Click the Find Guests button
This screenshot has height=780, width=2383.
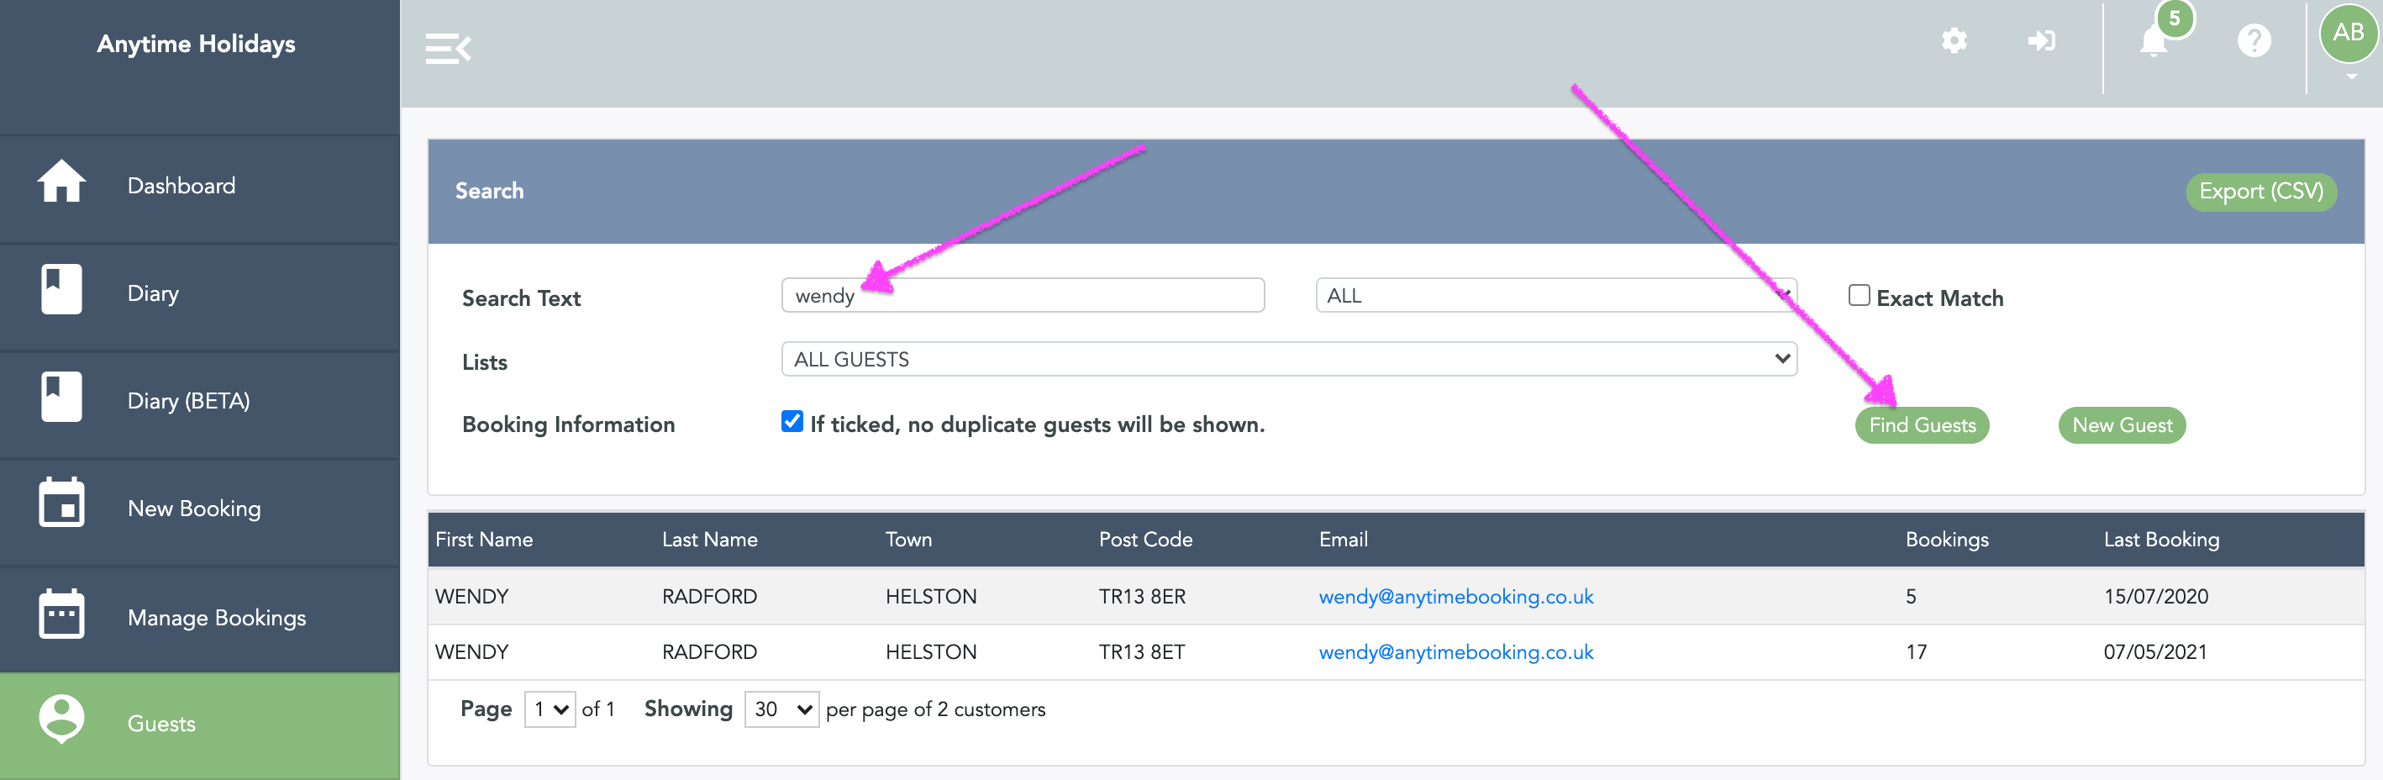(x=1923, y=425)
